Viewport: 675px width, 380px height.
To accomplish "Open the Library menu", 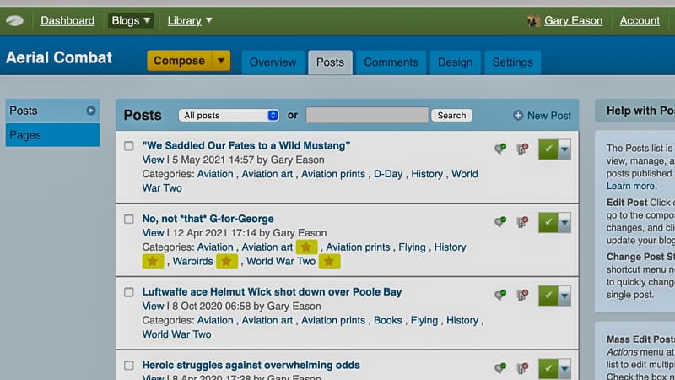I will point(190,20).
